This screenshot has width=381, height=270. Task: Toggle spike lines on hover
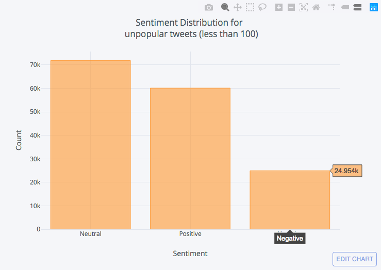332,7
